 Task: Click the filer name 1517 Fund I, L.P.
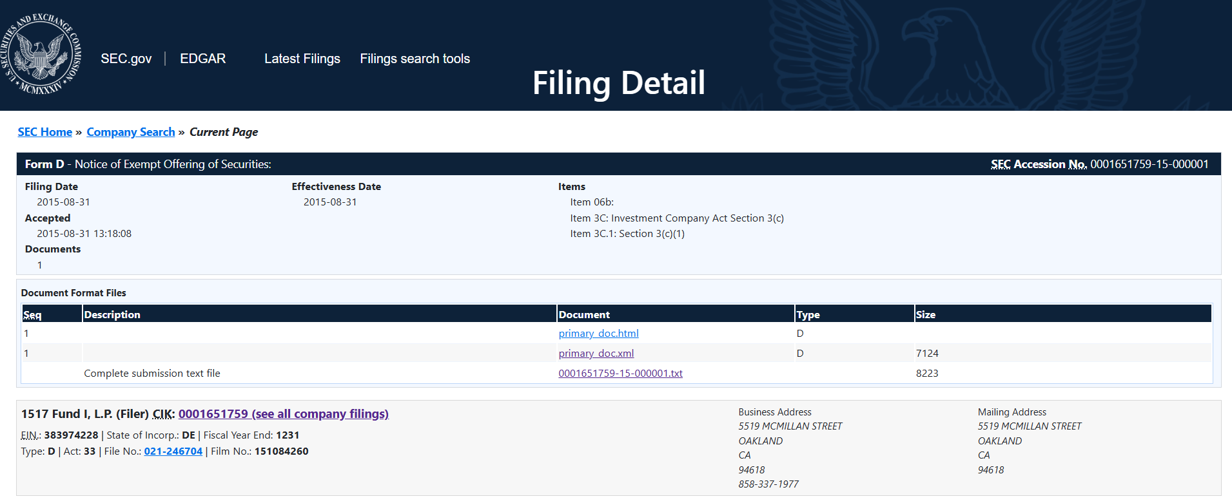[x=67, y=414]
